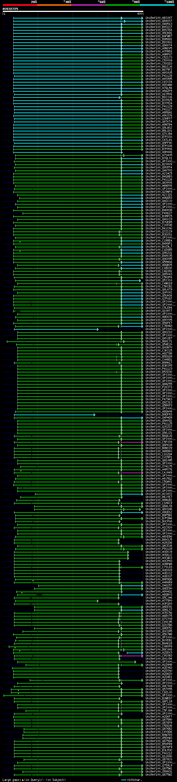Select UniRef100_P49627 row label
The width and height of the screenshot is (177, 782).
pyautogui.click(x=159, y=213)
